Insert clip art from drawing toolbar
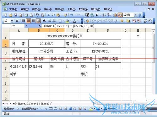Image resolution: width=157 pixels, height=117 pixels. (80, 109)
